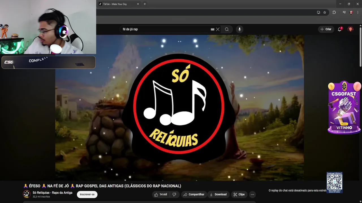Open media controls icon in Chrome toolbar
Viewport: 362px width, 203px height.
[344, 12]
